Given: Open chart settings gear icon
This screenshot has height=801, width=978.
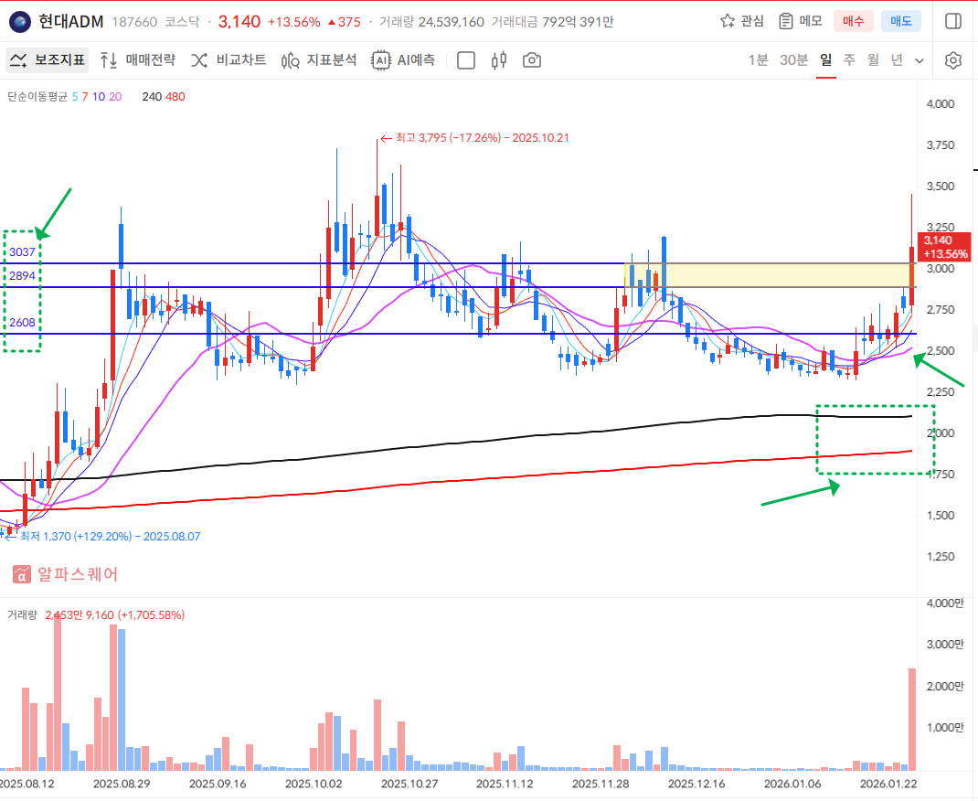Looking at the screenshot, I should (x=953, y=60).
